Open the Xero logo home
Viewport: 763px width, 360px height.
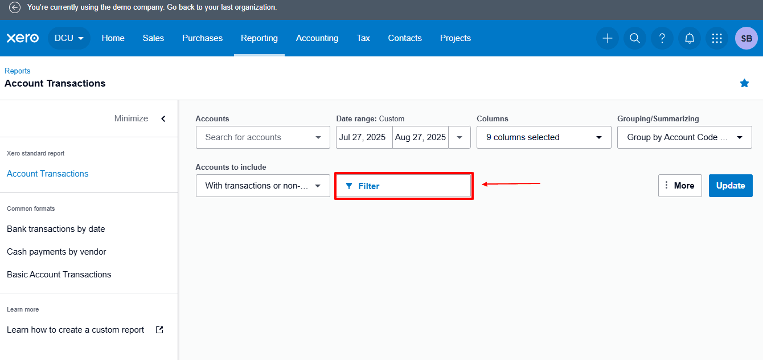click(23, 38)
